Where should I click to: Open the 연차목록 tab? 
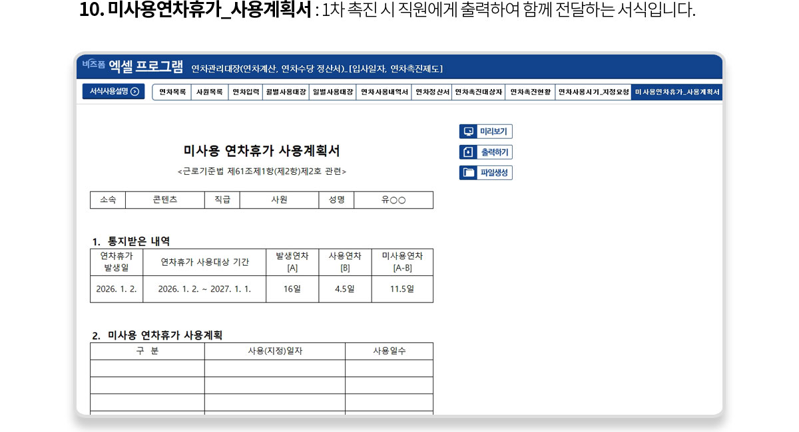point(172,92)
